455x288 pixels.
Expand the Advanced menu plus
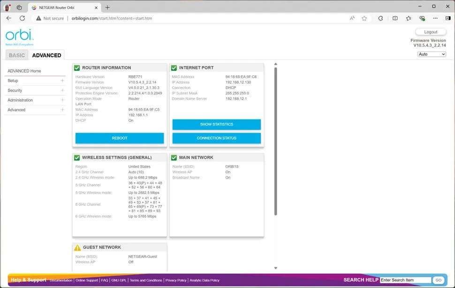pyautogui.click(x=62, y=110)
